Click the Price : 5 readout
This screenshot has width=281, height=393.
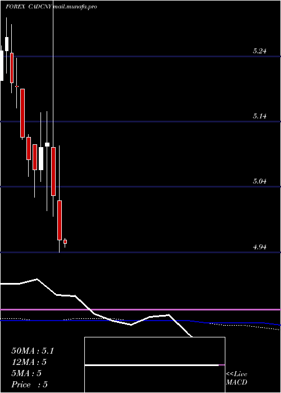click(x=30, y=385)
